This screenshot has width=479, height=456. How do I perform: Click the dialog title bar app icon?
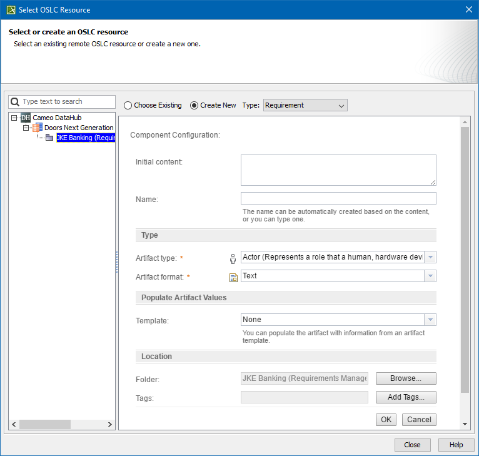point(11,10)
